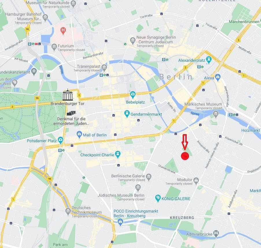Click the Potsdamer Platz camera marker
Image resolution: width=261 pixels, height=248 pixels.
tap(60, 140)
